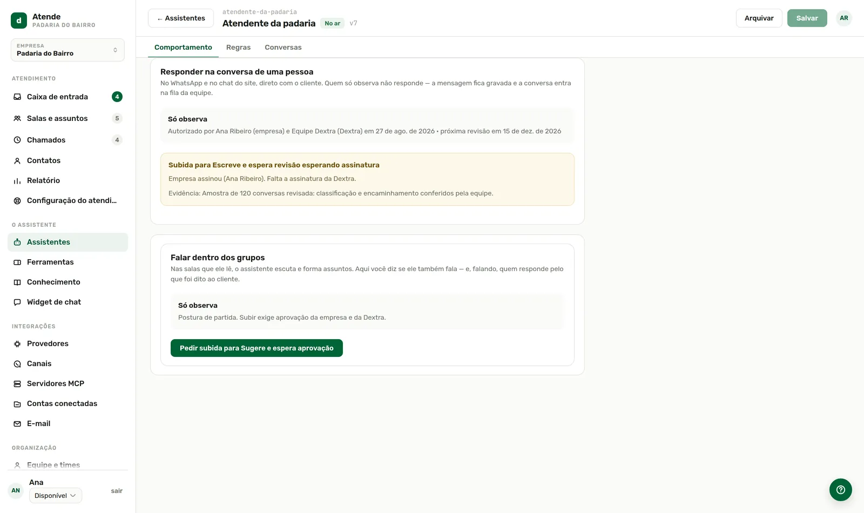
Task: Click the 'Falar dentro dos grupos' heading
Action: pyautogui.click(x=218, y=258)
